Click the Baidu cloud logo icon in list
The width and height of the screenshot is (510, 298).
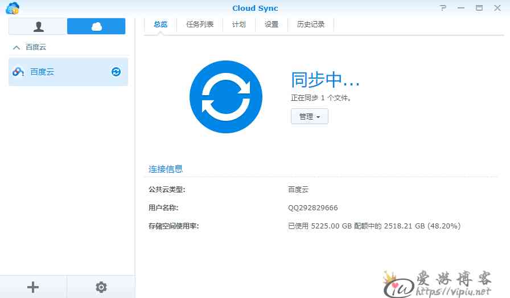(x=18, y=72)
